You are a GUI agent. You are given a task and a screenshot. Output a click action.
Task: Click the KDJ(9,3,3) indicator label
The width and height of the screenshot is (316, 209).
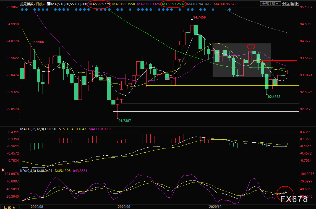click(28, 171)
